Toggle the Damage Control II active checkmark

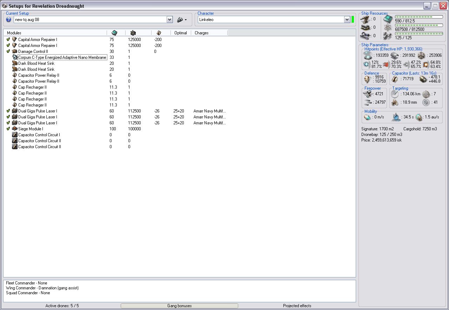click(8, 51)
